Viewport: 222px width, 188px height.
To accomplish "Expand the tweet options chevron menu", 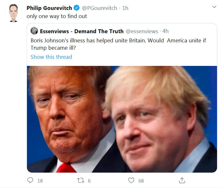I will [214, 7].
